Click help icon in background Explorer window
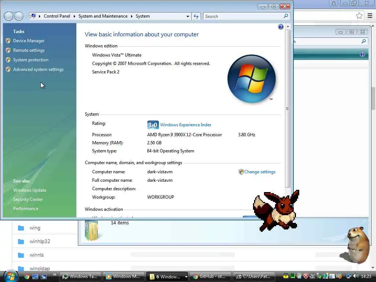The image size is (376, 282). click(x=362, y=54)
